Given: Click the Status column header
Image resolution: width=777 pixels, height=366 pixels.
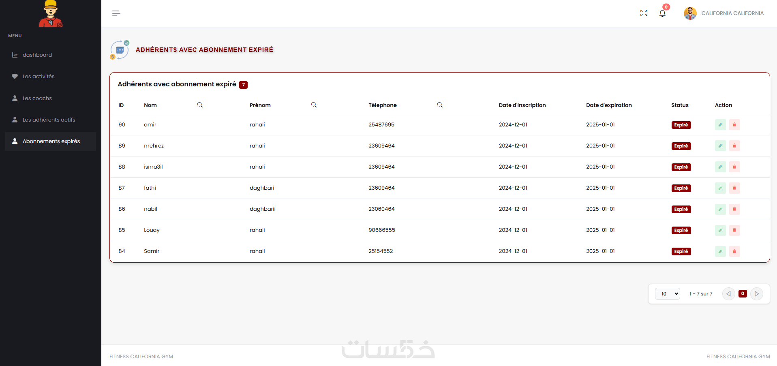Looking at the screenshot, I should [x=680, y=105].
